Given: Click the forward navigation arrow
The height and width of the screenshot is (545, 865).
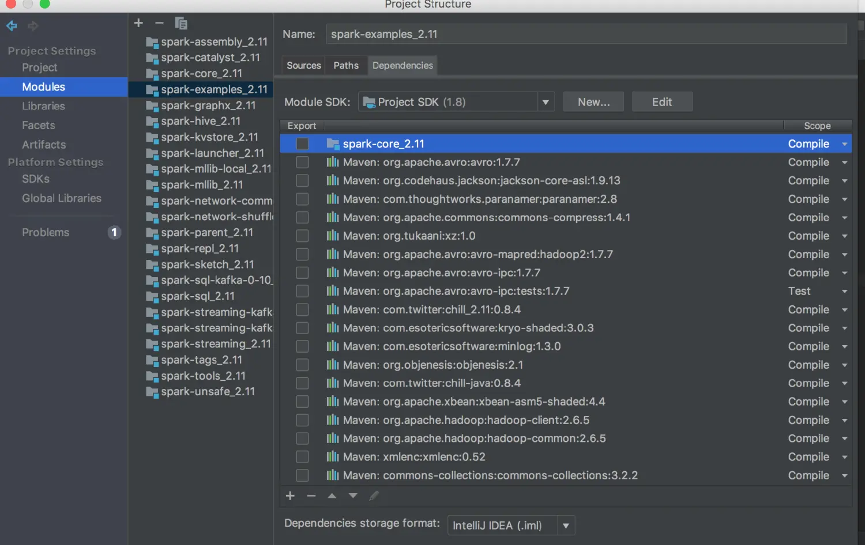Looking at the screenshot, I should point(33,26).
